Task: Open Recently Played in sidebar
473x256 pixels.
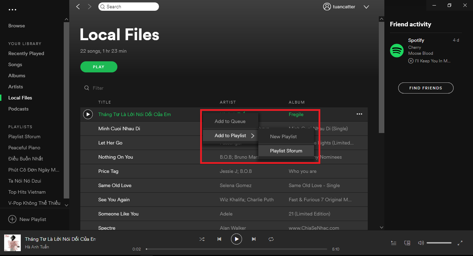Action: [x=26, y=53]
